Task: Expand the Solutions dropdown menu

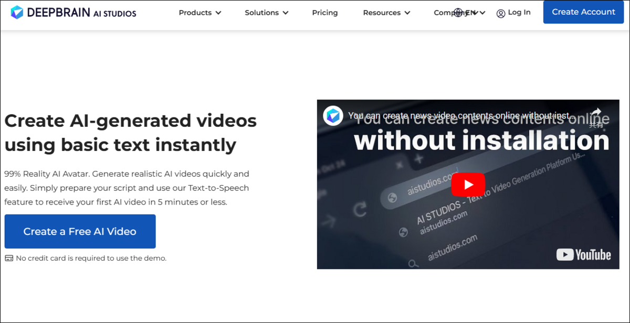Action: tap(267, 13)
